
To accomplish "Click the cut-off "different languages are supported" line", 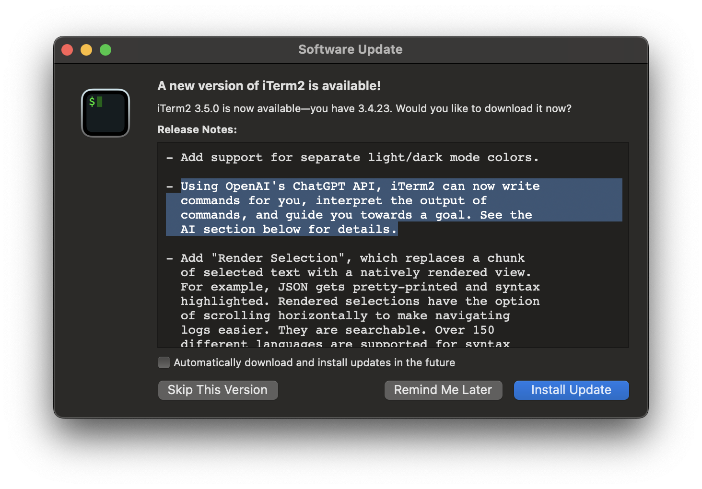I will pos(345,343).
